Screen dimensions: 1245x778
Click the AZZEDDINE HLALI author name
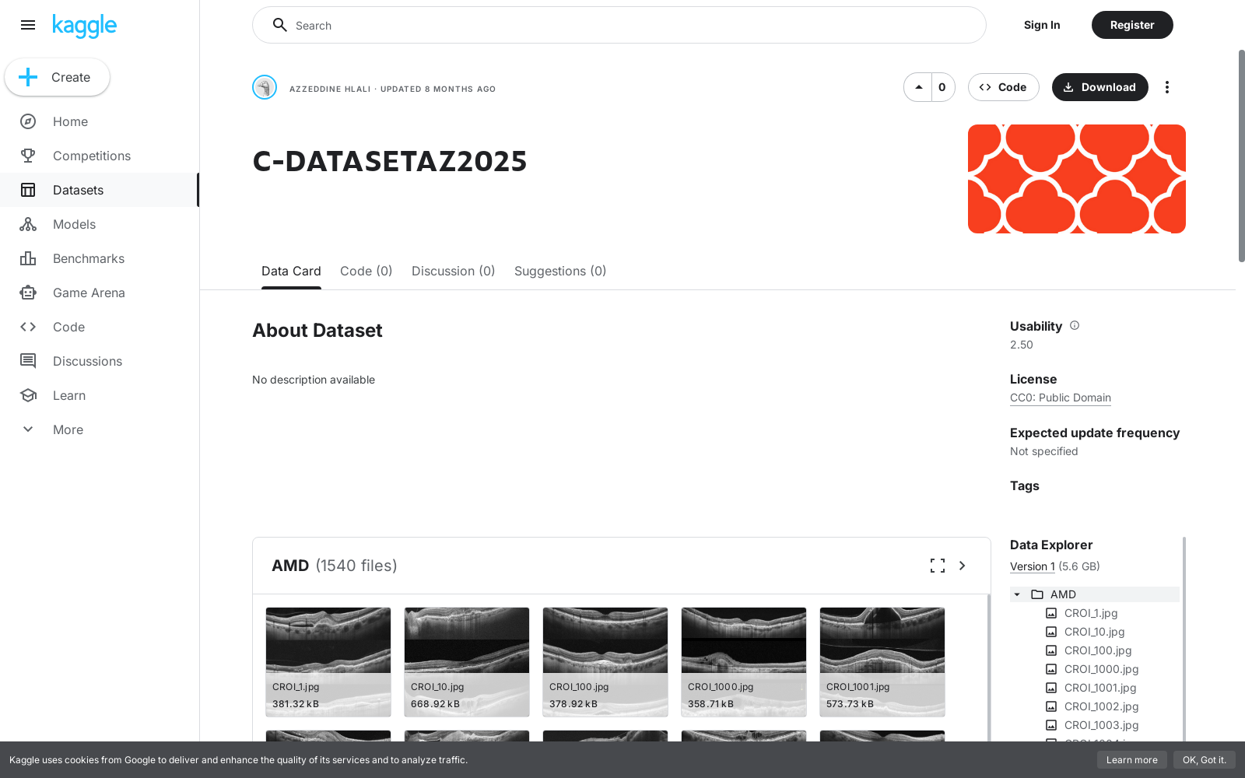[330, 89]
